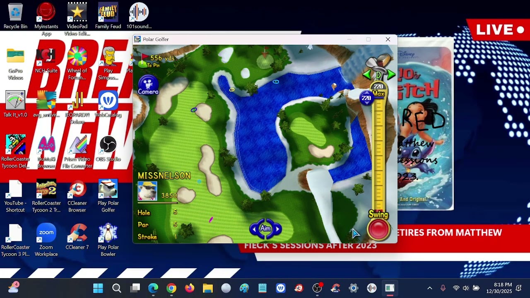Open CCleaner Browser shortcut
530x298 pixels.
pos(77,197)
